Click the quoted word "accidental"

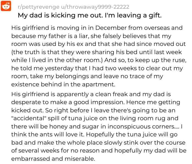click(29, 118)
